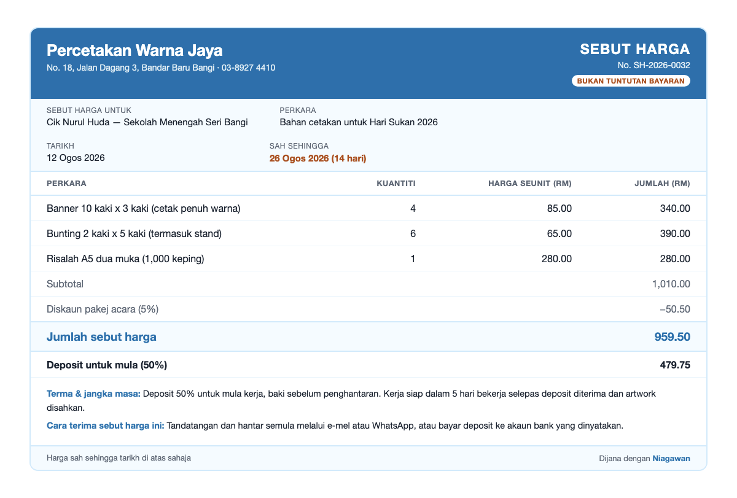737x498 pixels.
Task: Select the Bunting 2 kaki x 5 kaki description
Action: click(134, 234)
